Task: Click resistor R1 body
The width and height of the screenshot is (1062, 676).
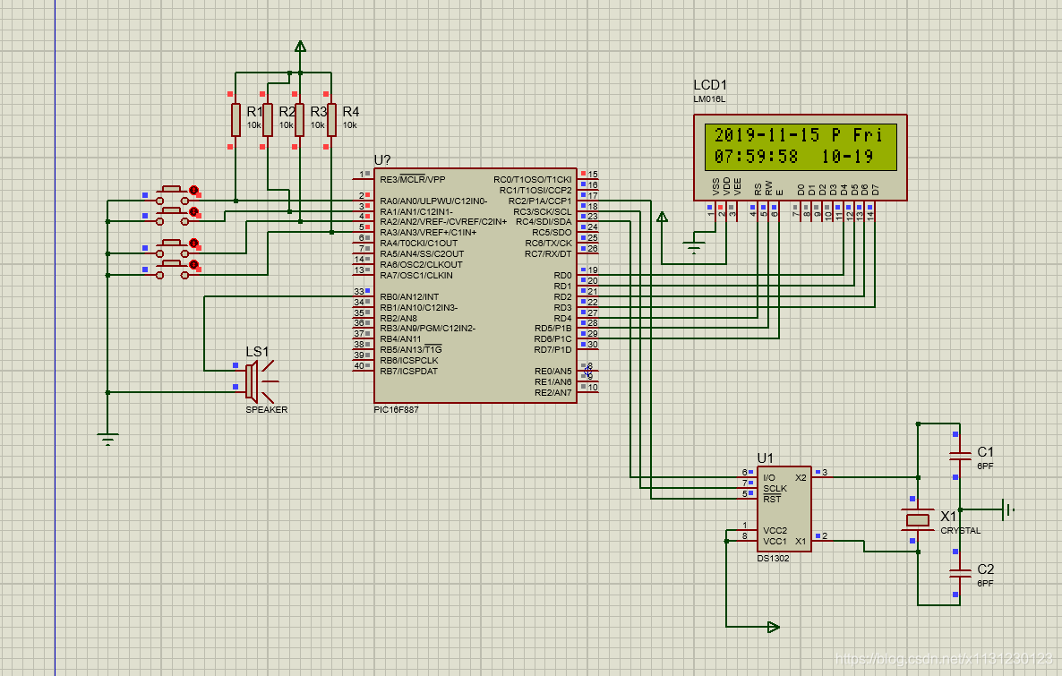Action: [236, 119]
